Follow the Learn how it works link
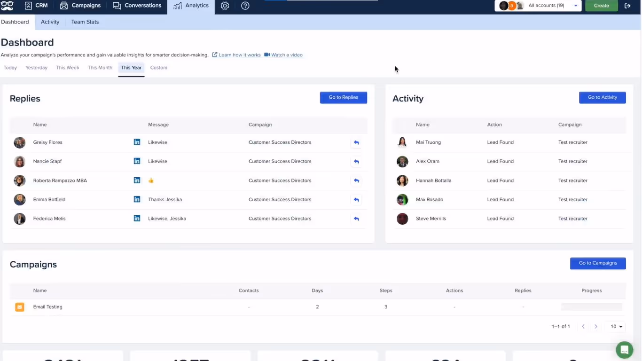Viewport: 642px width, 361px height. pos(239,55)
